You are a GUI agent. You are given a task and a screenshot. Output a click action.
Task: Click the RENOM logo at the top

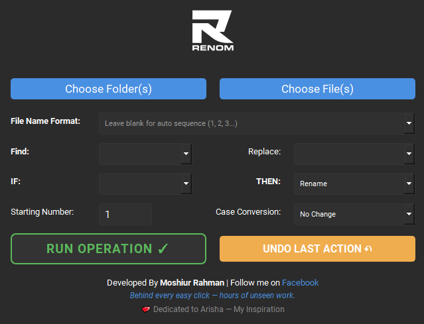[x=212, y=30]
